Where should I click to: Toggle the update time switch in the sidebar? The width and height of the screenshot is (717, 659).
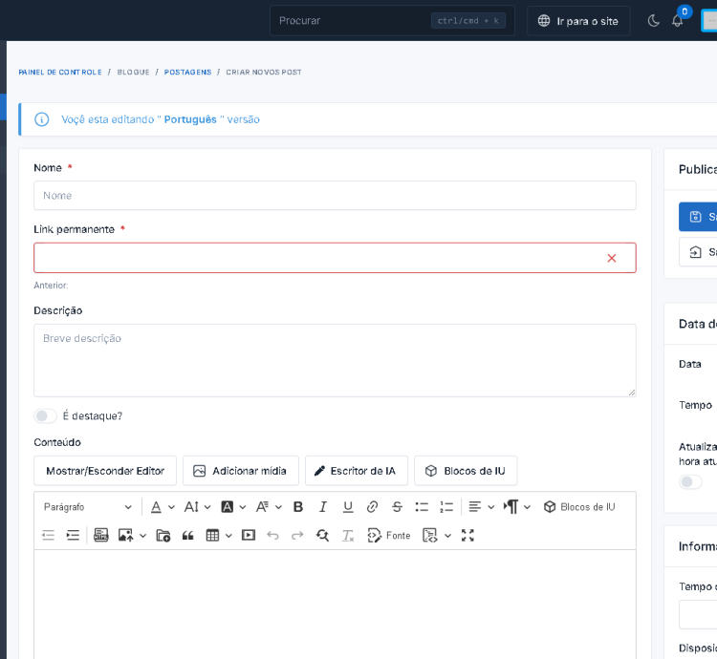click(689, 481)
